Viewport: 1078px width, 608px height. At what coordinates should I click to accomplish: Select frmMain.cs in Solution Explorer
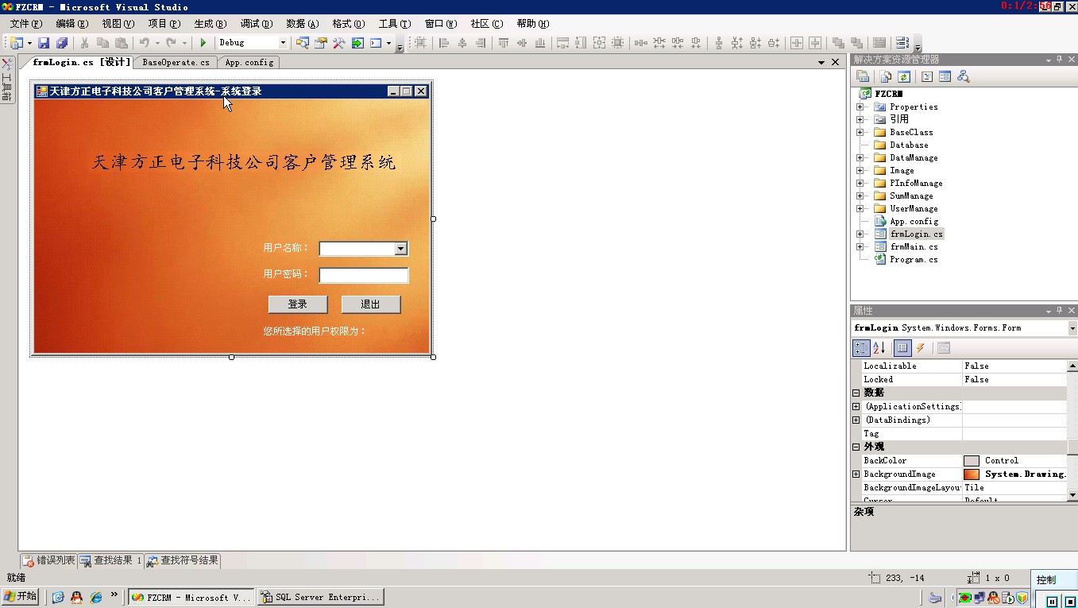(x=914, y=246)
